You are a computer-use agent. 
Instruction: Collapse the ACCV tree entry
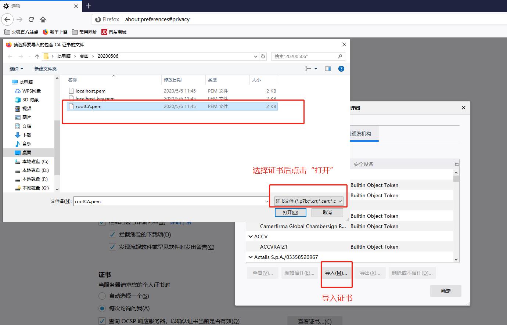[250, 236]
